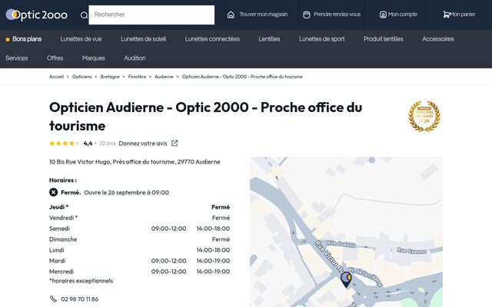The image size is (492, 307).
Task: Open Mon compte text link
Action: (403, 15)
